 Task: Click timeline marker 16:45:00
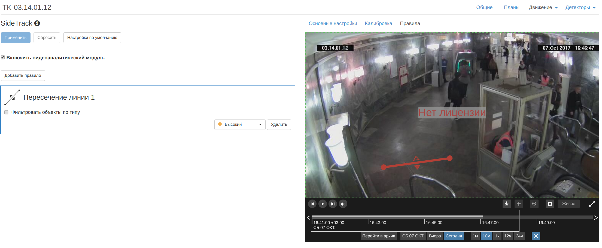tap(434, 223)
